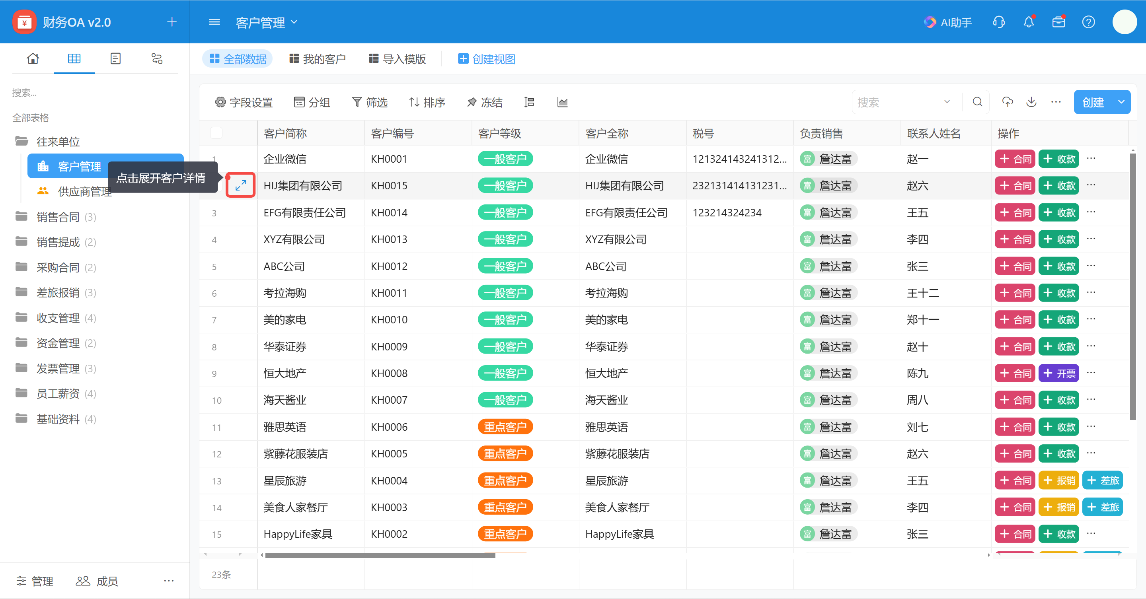Viewport: 1146px width, 599px height.
Task: Open more actions for HappyLife家具 row
Action: coord(1091,533)
